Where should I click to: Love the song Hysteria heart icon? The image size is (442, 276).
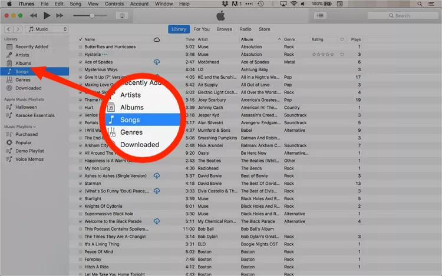point(342,55)
